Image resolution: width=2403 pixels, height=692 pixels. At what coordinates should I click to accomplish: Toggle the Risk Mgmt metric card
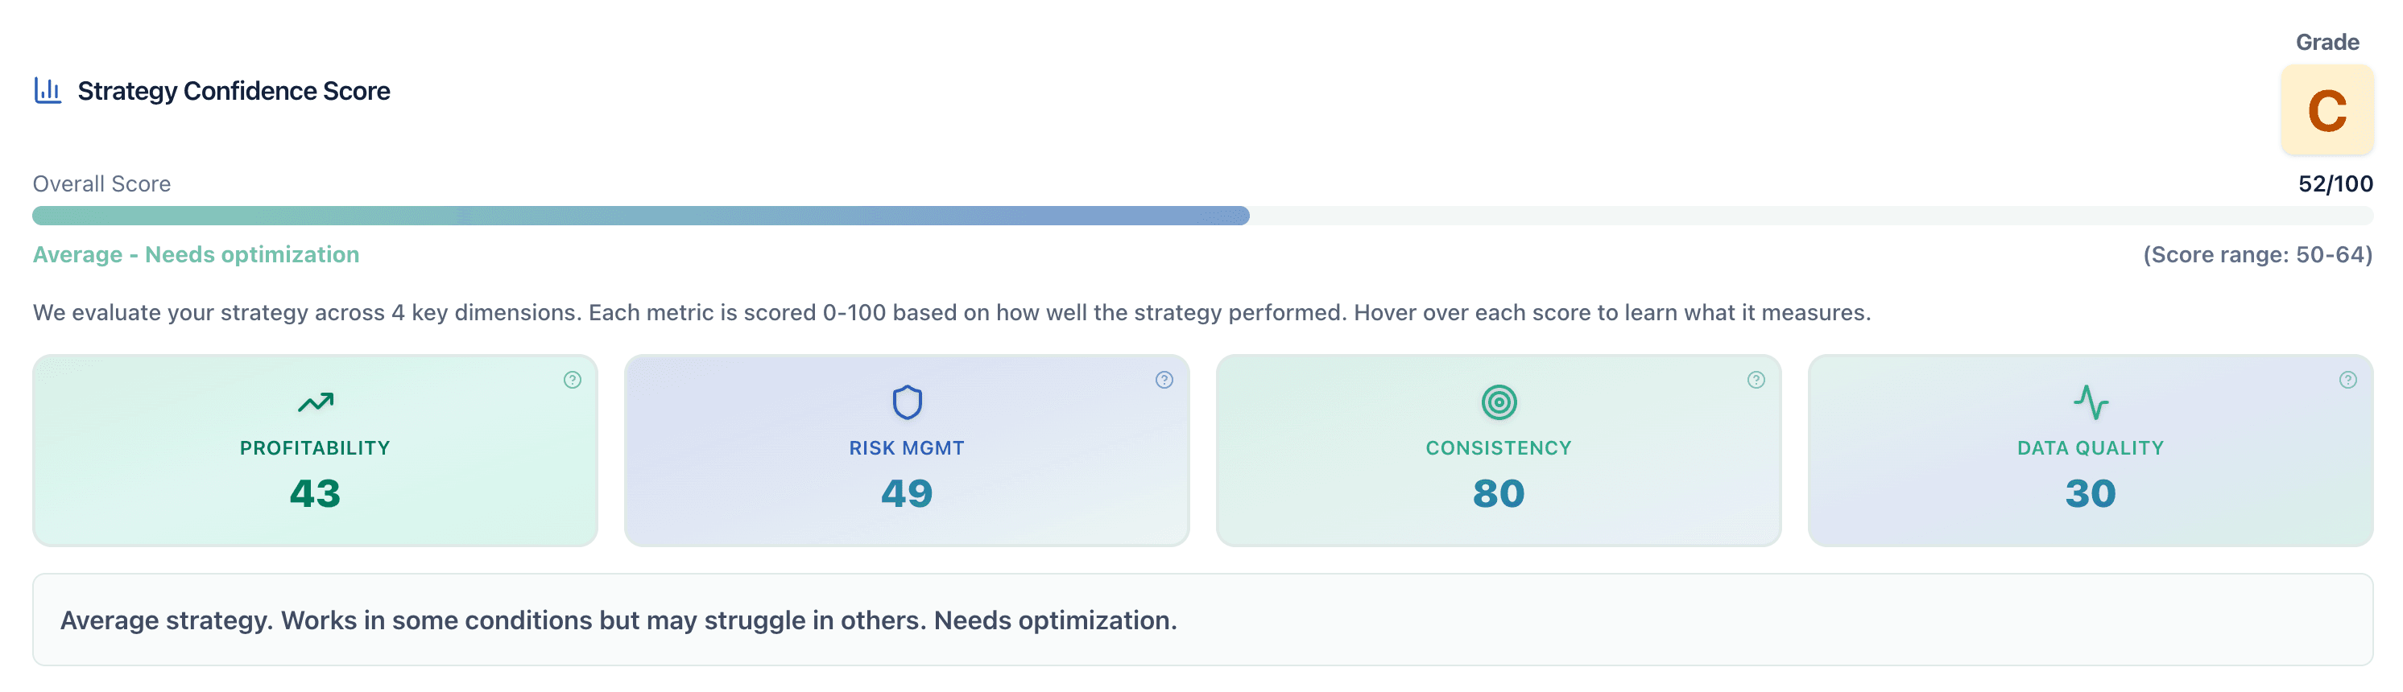click(x=906, y=451)
